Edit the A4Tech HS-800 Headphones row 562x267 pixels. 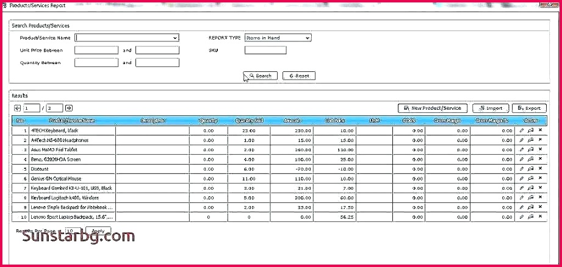pos(522,140)
